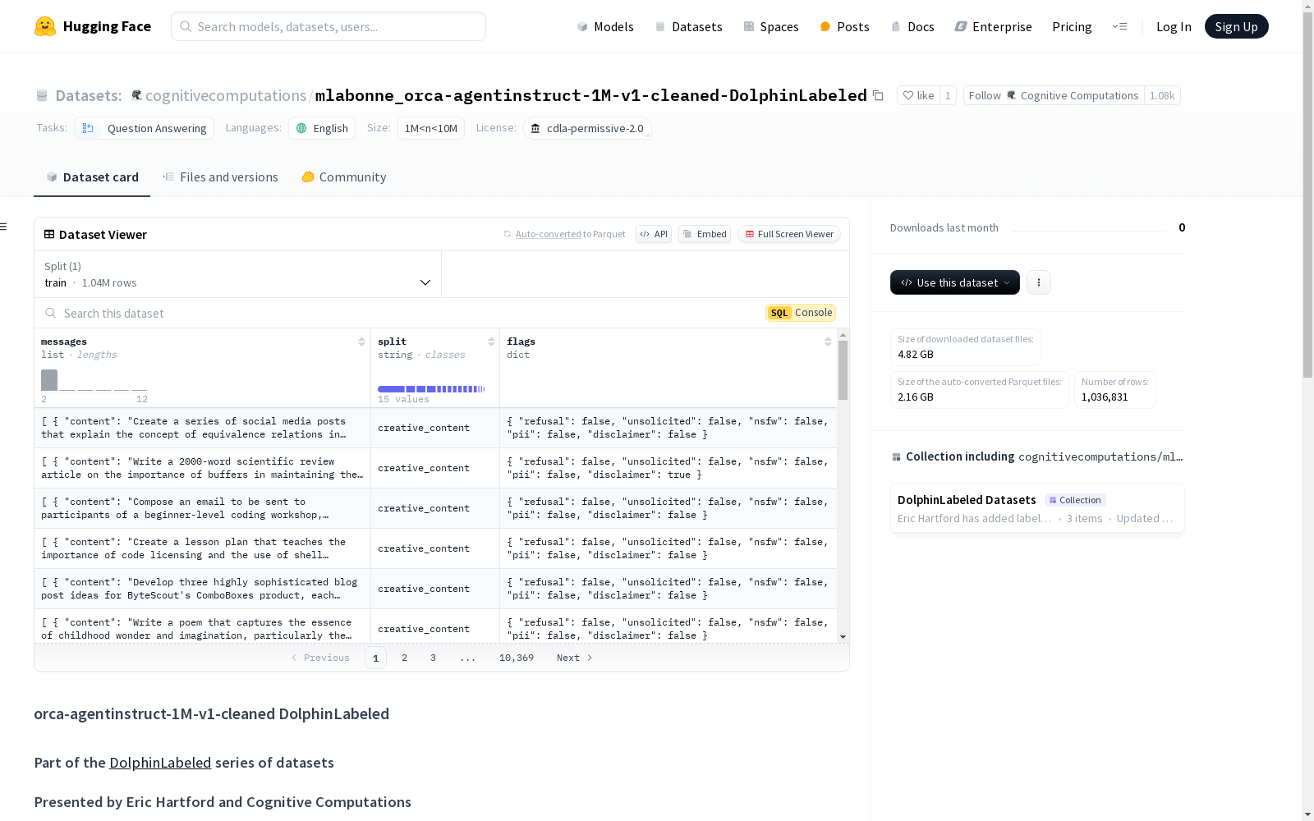1314x821 pixels.
Task: Open Enterprise in the top navigation
Action: pyautogui.click(x=993, y=26)
